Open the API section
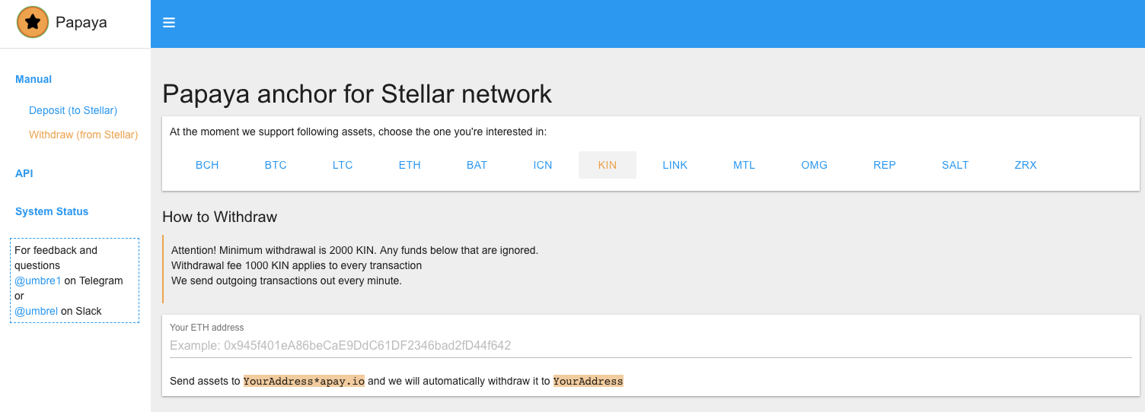The width and height of the screenshot is (1145, 412). [x=24, y=173]
